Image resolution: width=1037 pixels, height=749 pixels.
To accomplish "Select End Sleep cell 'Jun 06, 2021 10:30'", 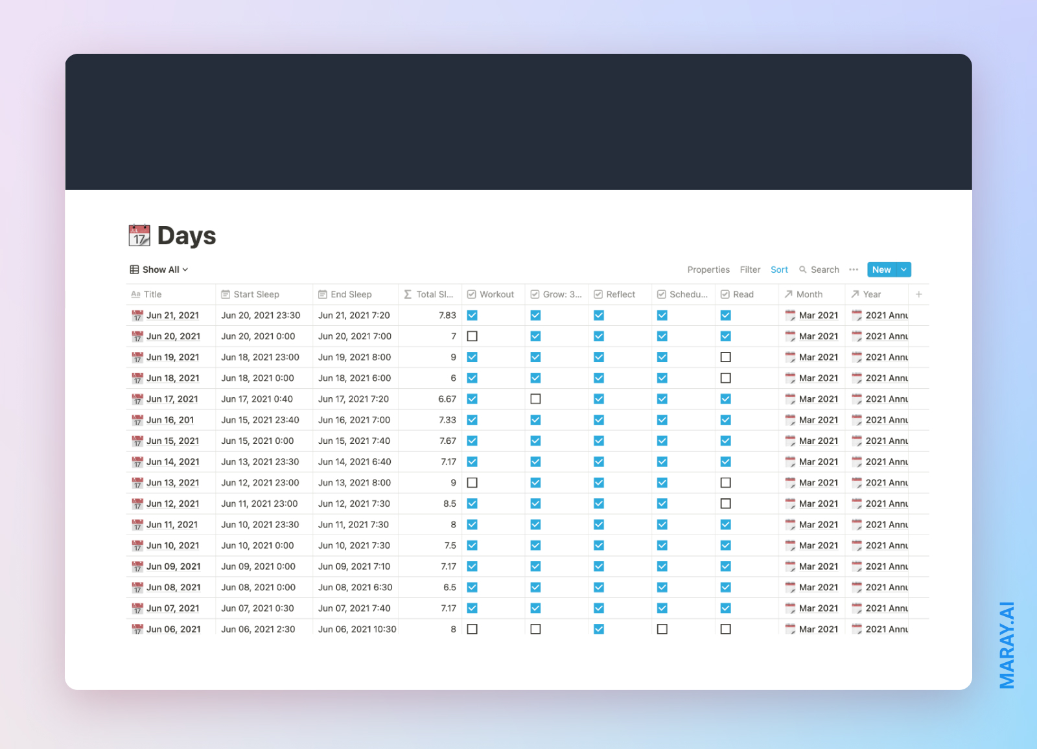I will (357, 629).
